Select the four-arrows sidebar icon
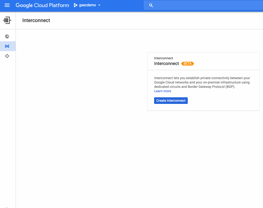The width and height of the screenshot is (263, 208). pos(7,56)
